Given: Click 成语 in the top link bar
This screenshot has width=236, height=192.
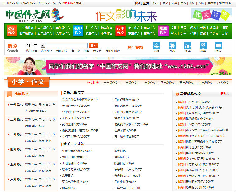Looking at the screenshot, I should pyautogui.click(x=174, y=3).
